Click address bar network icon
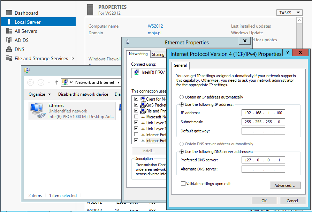The image size is (312, 212). (65, 82)
